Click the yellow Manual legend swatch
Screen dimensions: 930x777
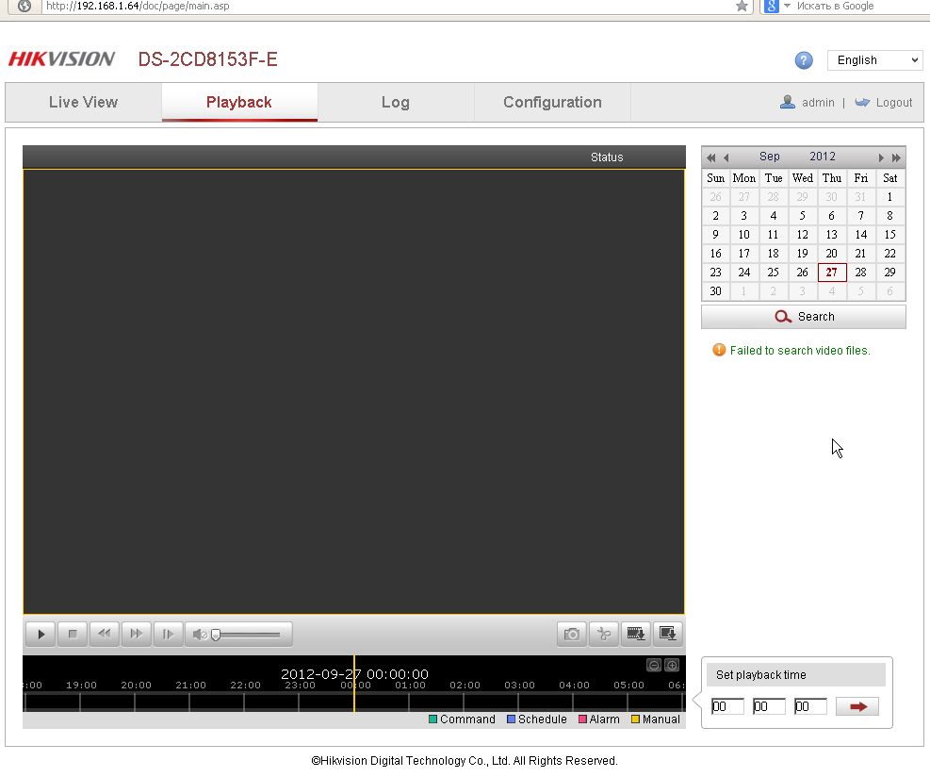pos(635,719)
